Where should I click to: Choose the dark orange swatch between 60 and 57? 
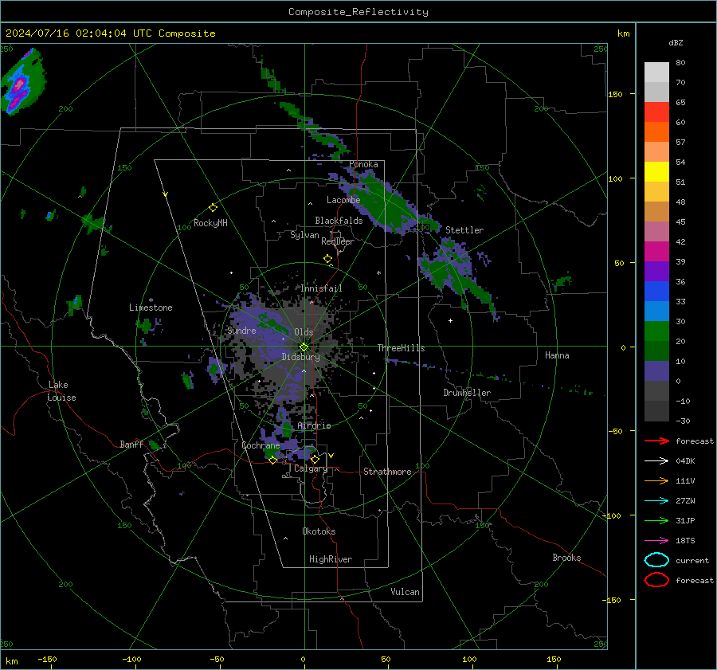tap(656, 132)
